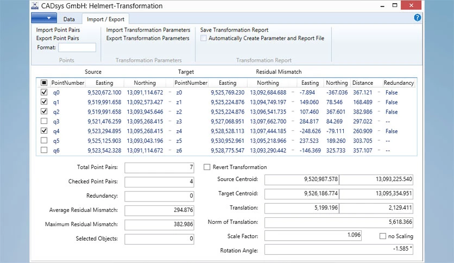
Task: Enable the no Scaling checkbox
Action: (382, 236)
